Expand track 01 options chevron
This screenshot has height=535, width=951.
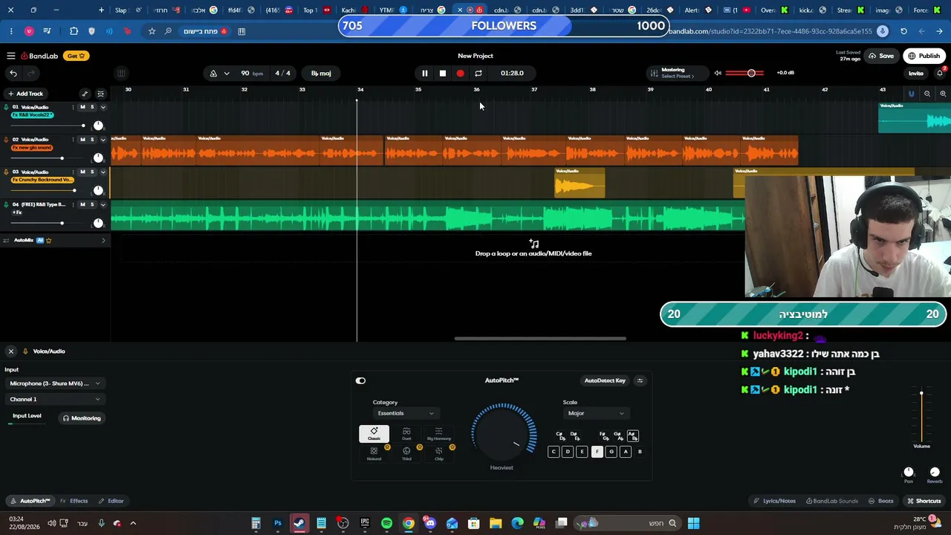click(x=103, y=107)
